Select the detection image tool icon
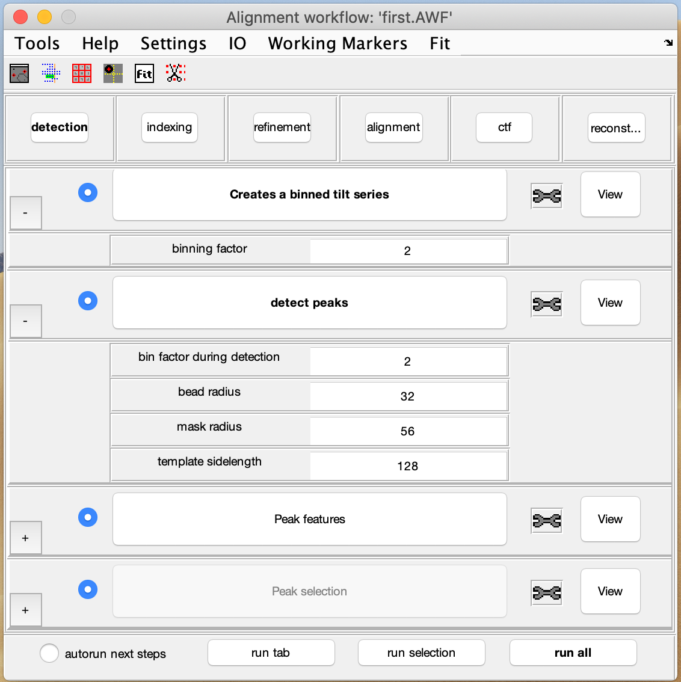Image resolution: width=681 pixels, height=682 pixels. (19, 73)
